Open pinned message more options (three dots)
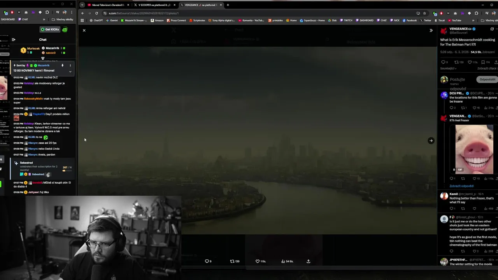This screenshot has height=280, width=498. click(70, 65)
